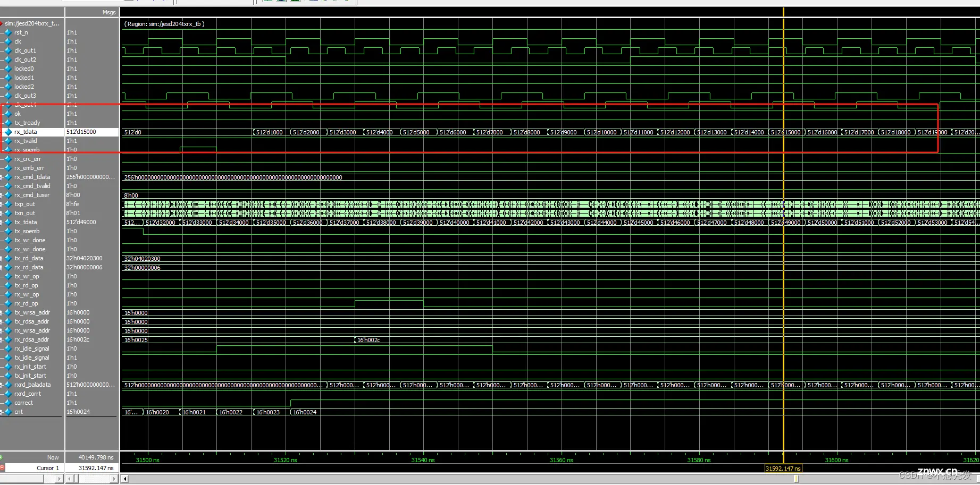Click the Cursor 1 label
This screenshot has width=980, height=485.
click(47, 468)
